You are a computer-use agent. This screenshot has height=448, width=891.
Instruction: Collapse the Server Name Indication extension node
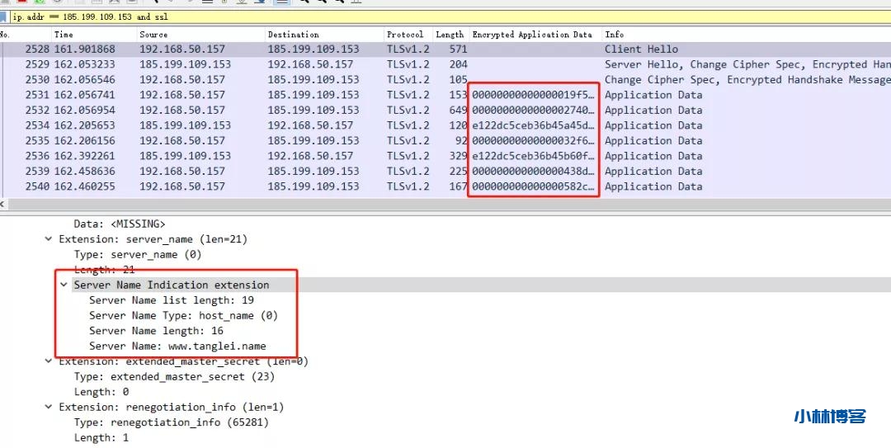64,285
